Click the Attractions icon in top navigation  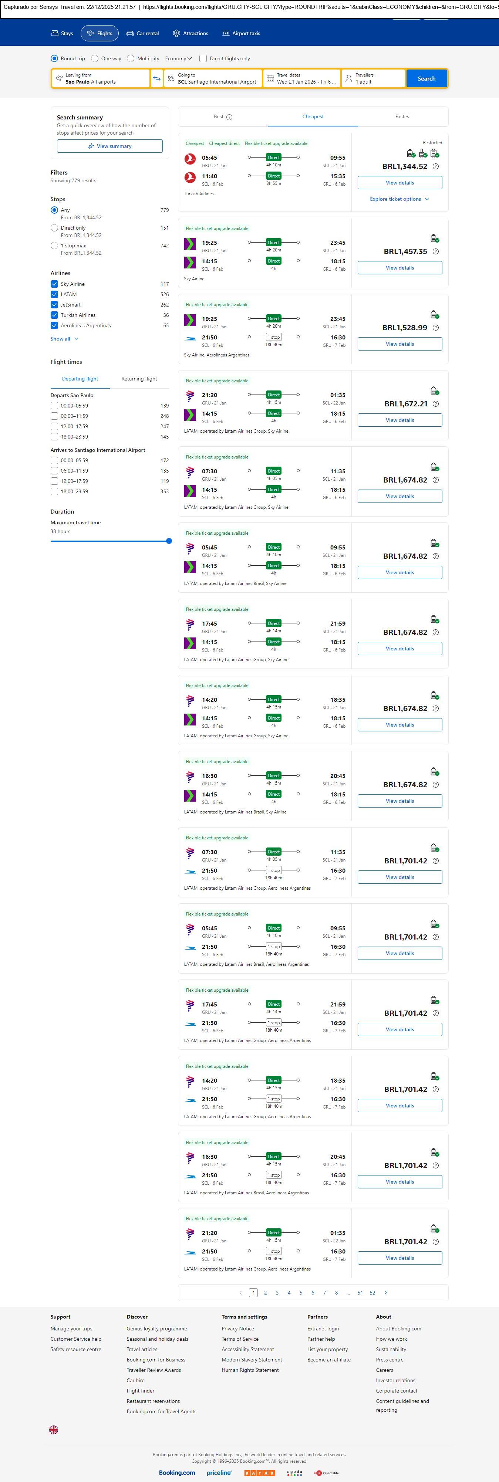pos(176,33)
